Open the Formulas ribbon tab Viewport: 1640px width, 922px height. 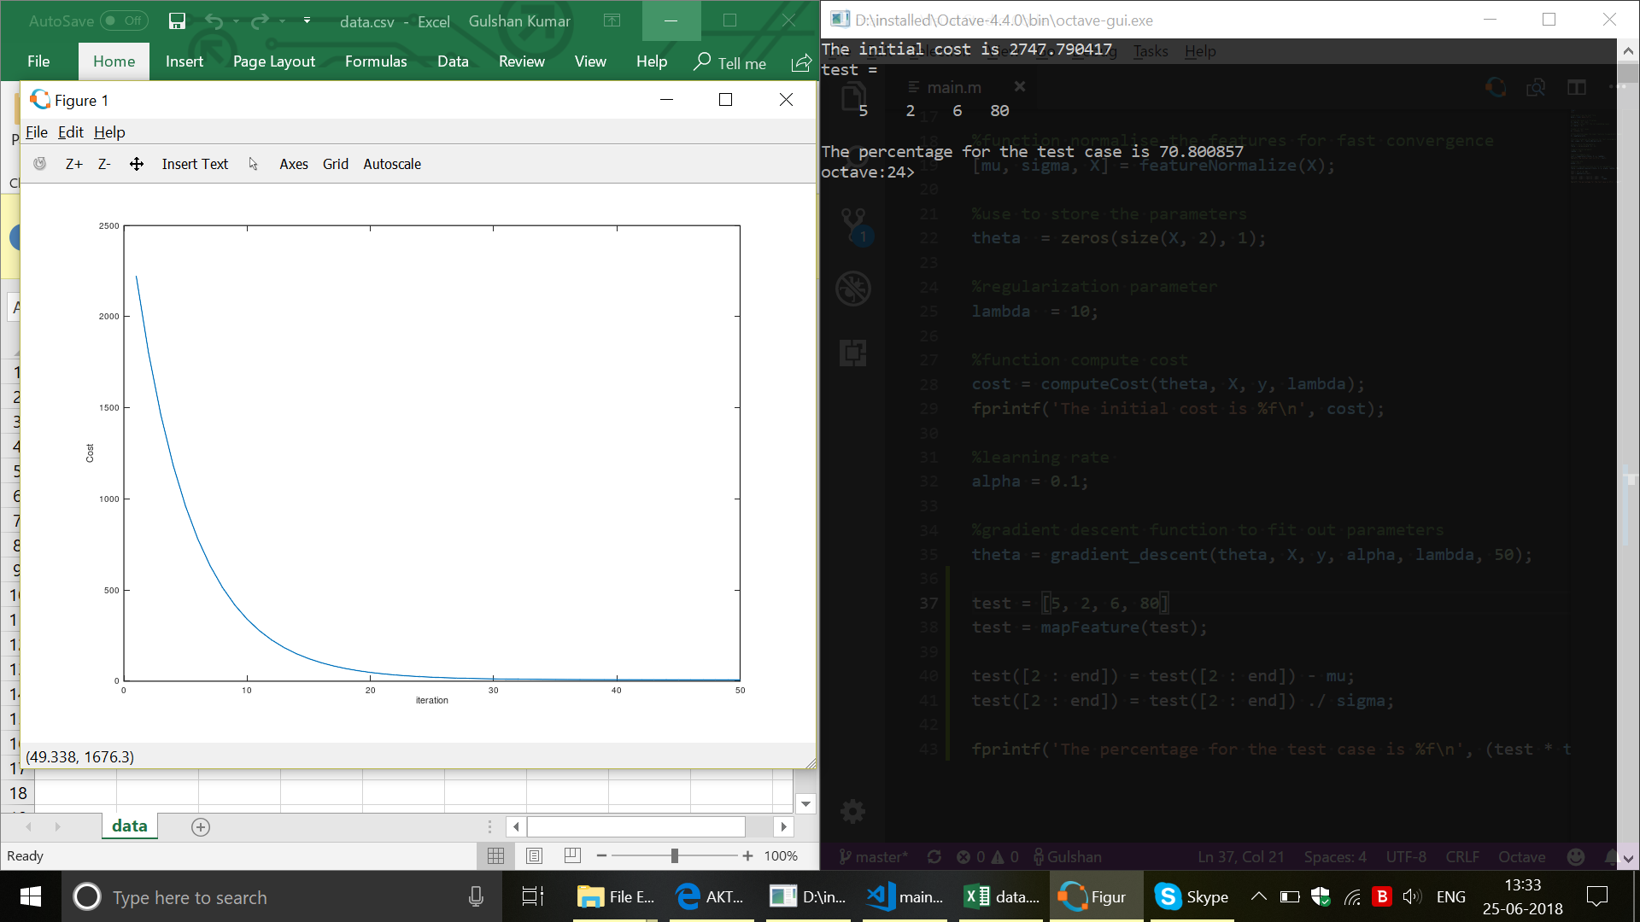coord(376,61)
